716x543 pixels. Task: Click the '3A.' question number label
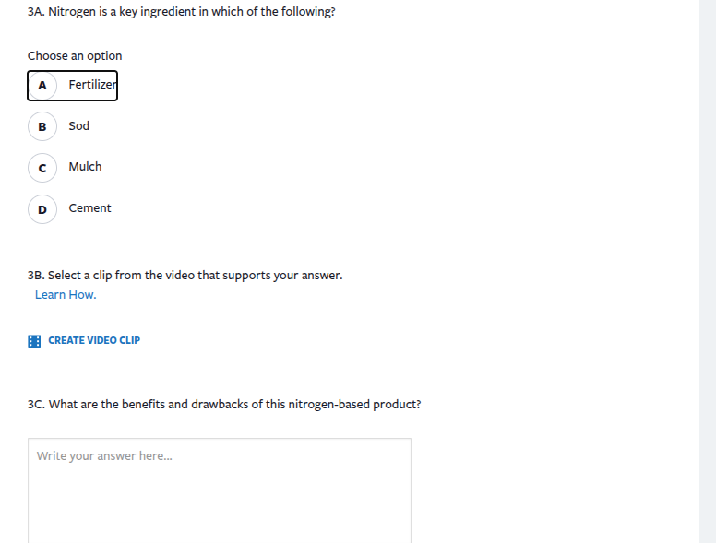click(36, 12)
